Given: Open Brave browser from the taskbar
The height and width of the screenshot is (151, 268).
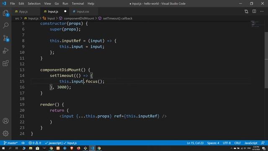Looking at the screenshot, I should pyautogui.click(x=72, y=148).
